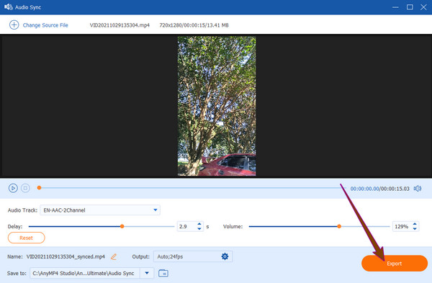
Task: Close the Audio Sync window
Action: 423,7
